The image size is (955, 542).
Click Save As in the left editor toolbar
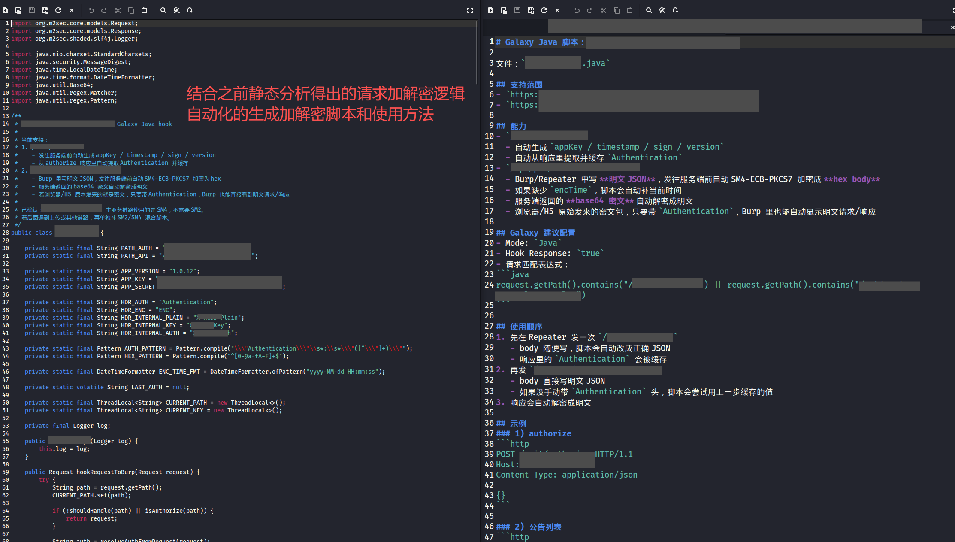45,10
